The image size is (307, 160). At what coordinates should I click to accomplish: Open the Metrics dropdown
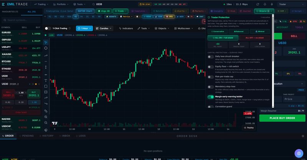(126, 16)
